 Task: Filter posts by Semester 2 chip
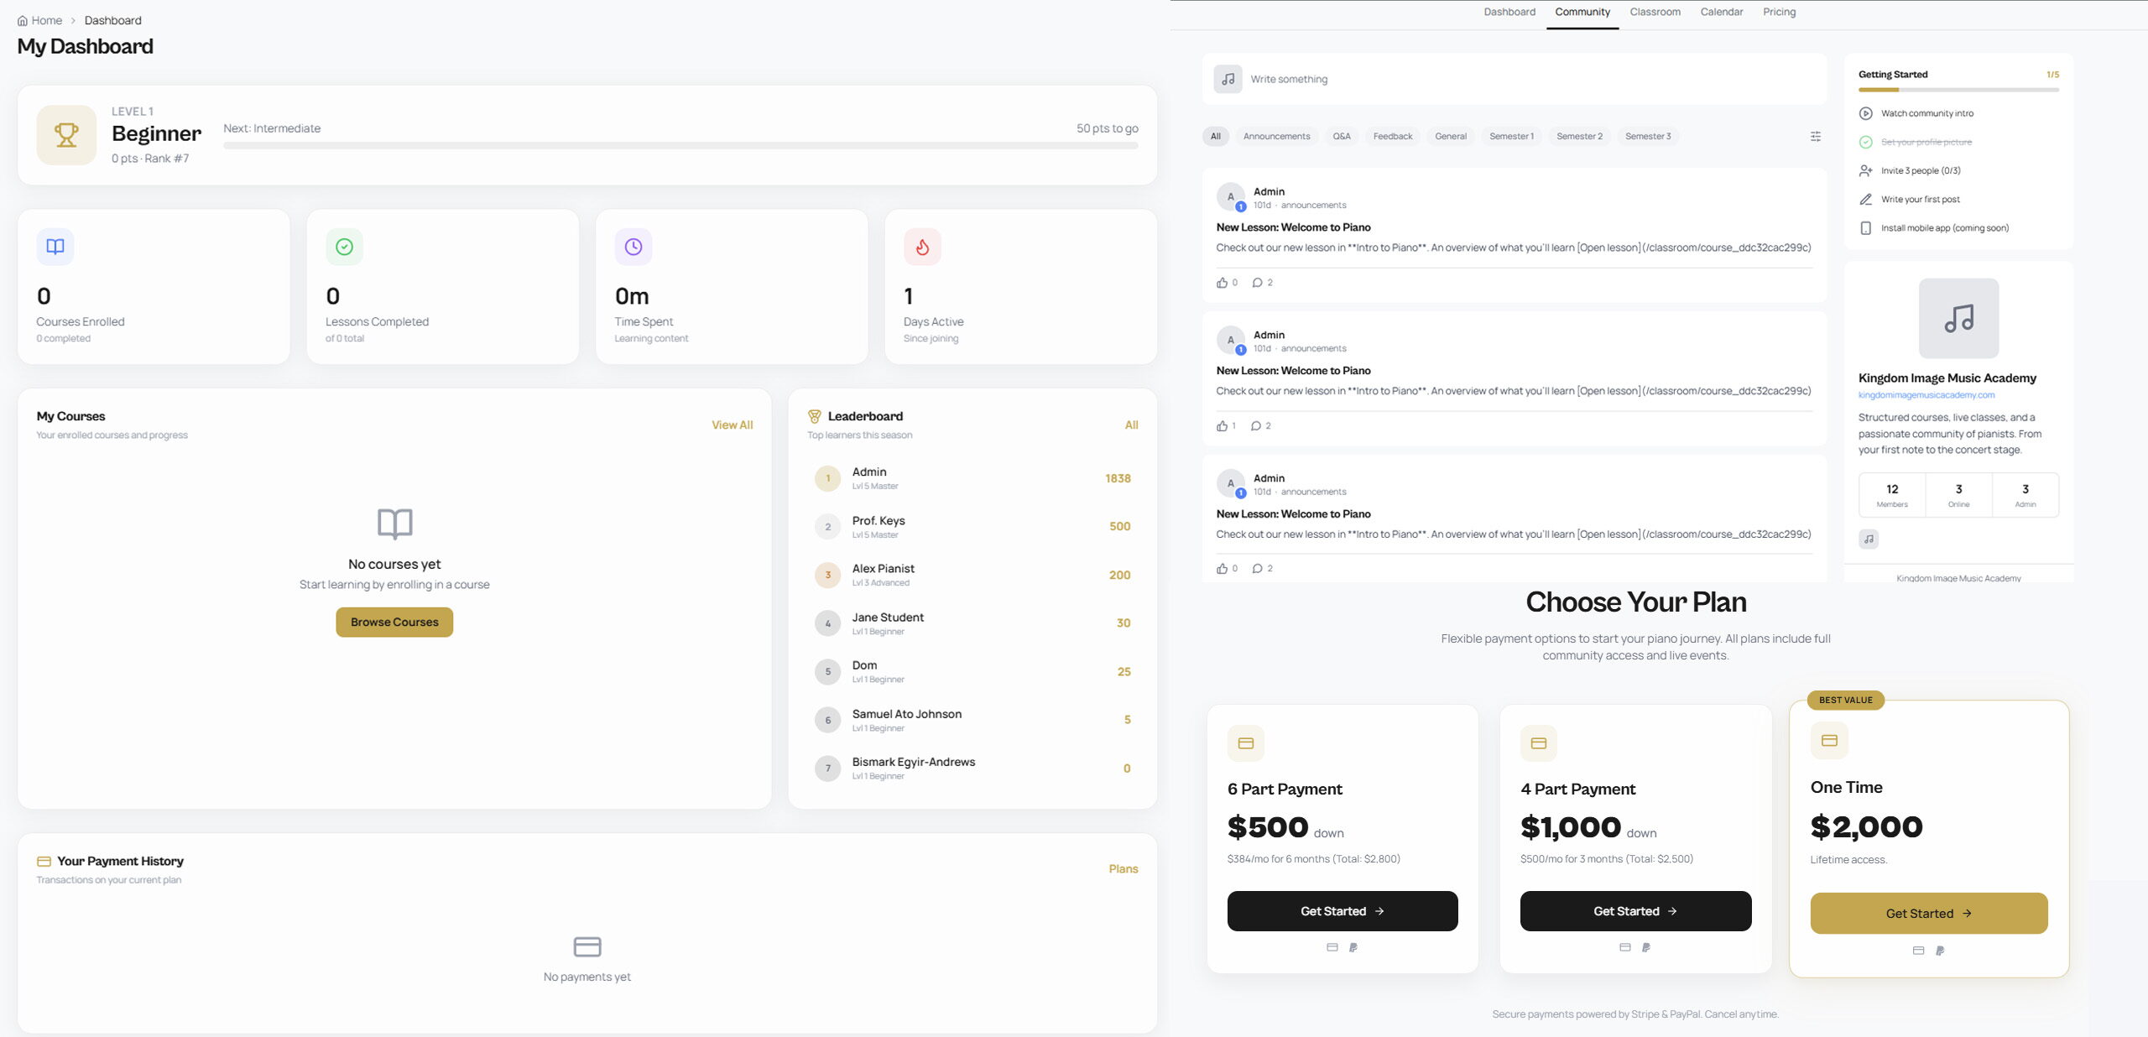(1579, 136)
